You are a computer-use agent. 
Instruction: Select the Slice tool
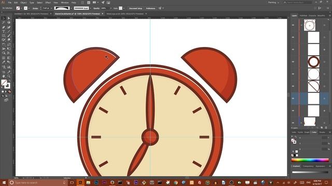[9, 72]
